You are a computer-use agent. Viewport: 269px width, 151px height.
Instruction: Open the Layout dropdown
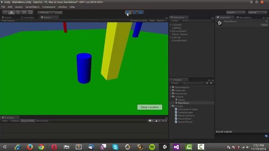pos(257,13)
